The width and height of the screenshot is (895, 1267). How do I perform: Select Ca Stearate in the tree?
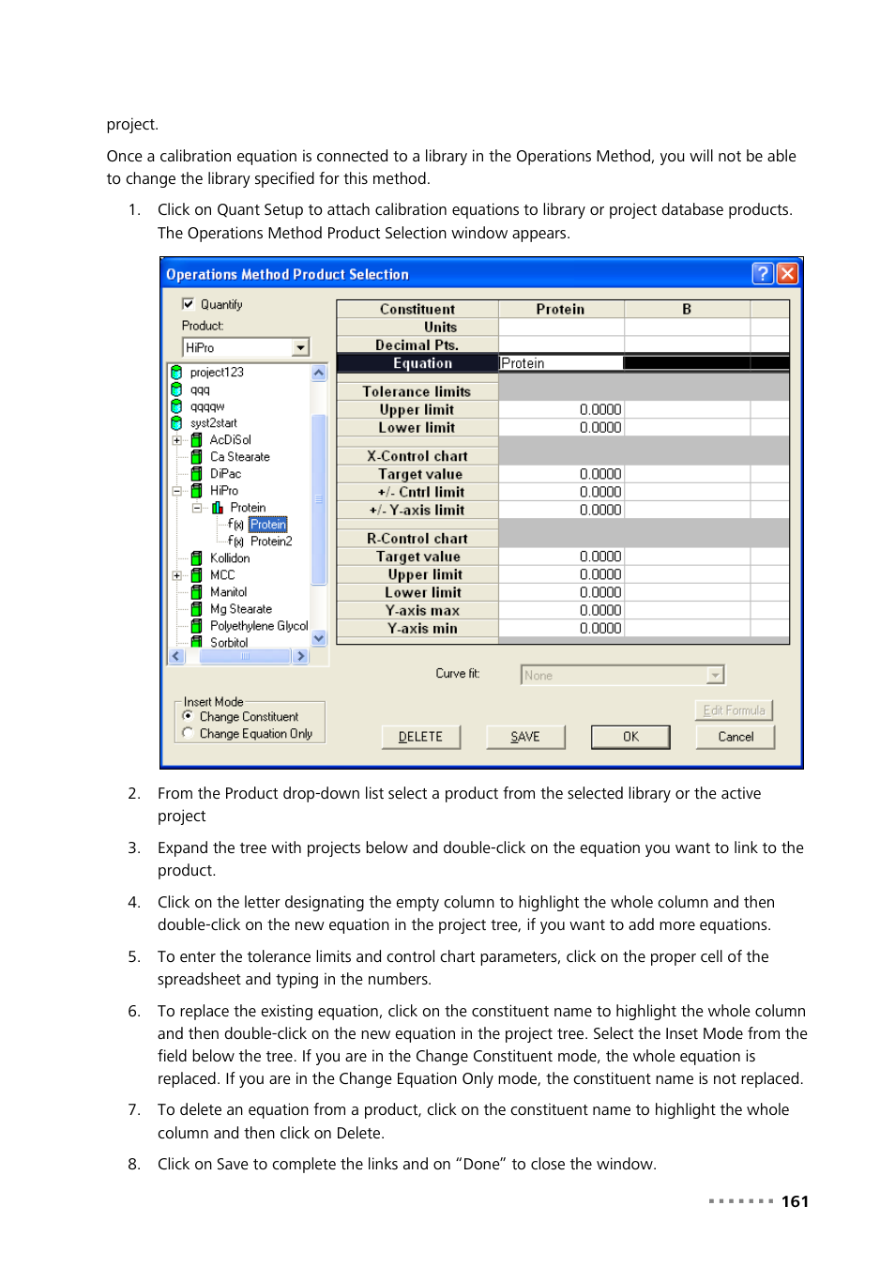[240, 457]
